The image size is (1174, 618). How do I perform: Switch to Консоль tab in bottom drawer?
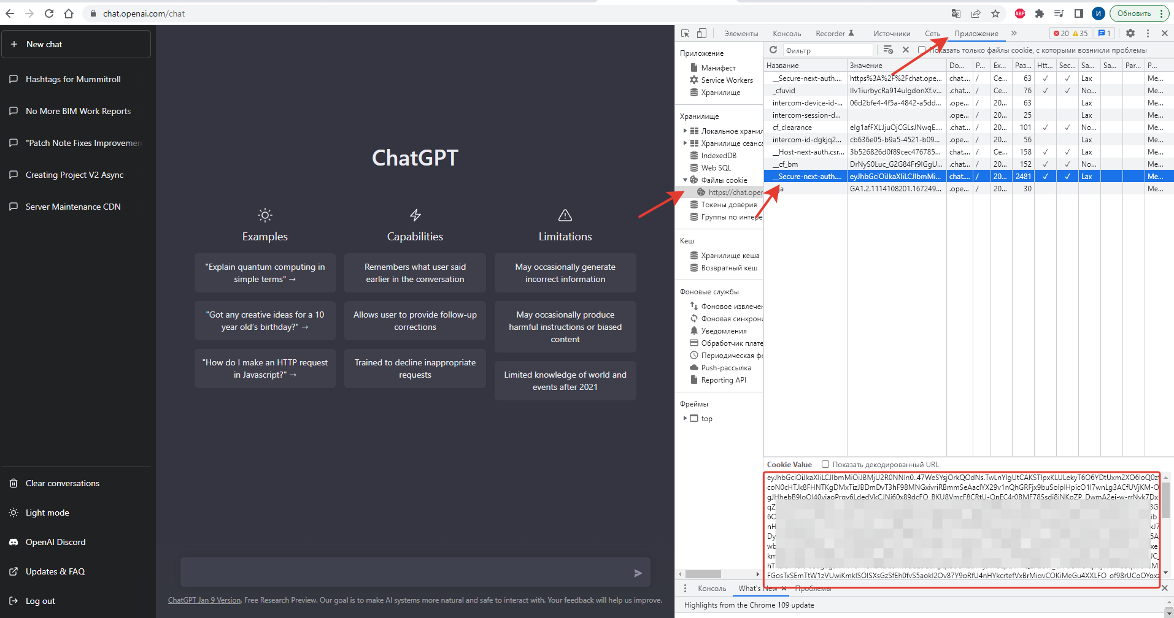point(712,589)
